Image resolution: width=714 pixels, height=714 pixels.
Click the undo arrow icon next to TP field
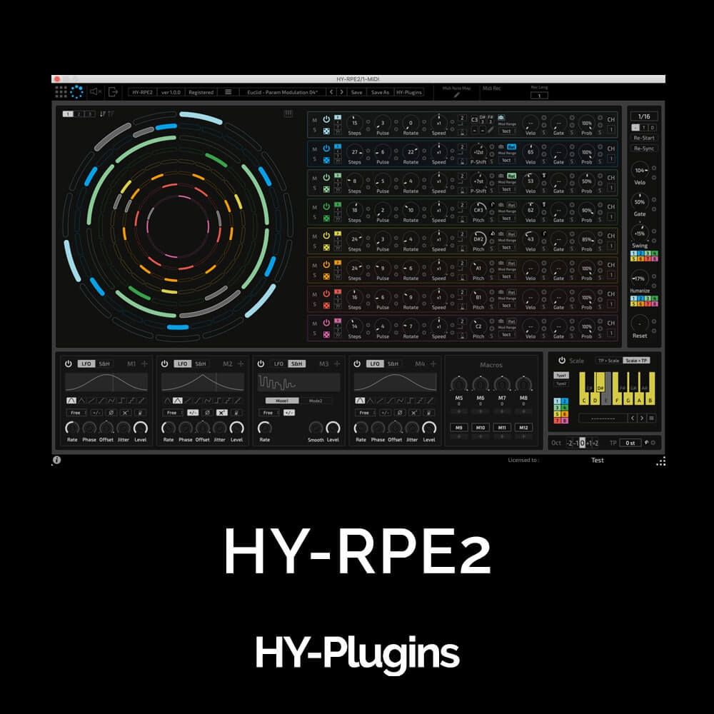coord(647,443)
